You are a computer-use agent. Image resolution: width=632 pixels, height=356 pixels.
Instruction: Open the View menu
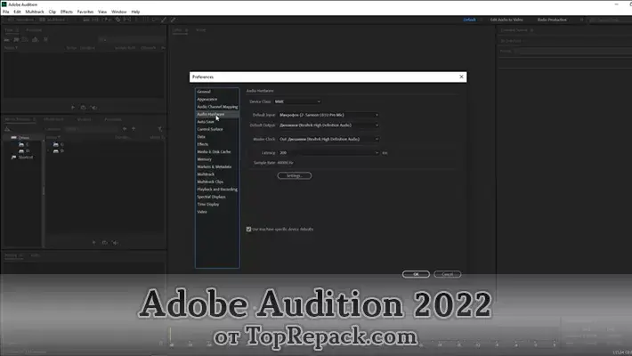point(102,12)
